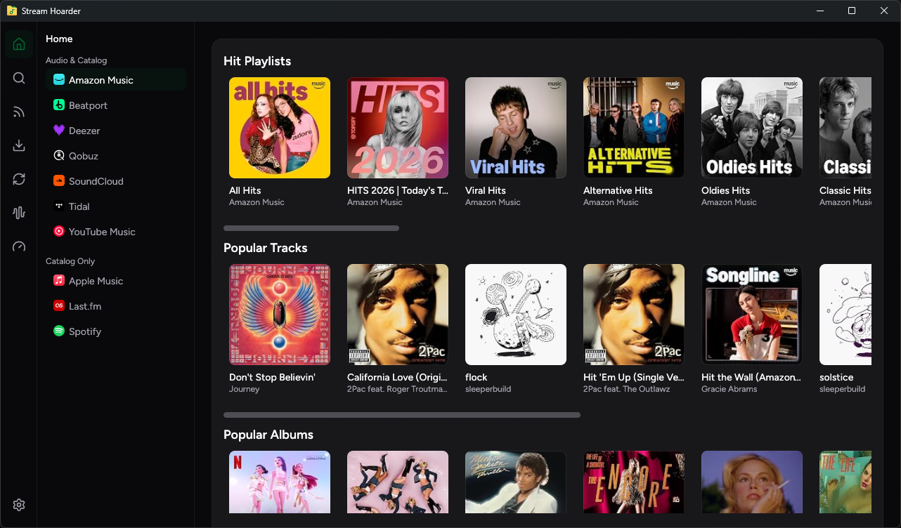
Task: Click the Home heading in the sidebar
Action: tap(59, 39)
